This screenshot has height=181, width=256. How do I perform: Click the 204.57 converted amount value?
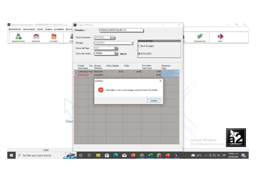coord(123,54)
